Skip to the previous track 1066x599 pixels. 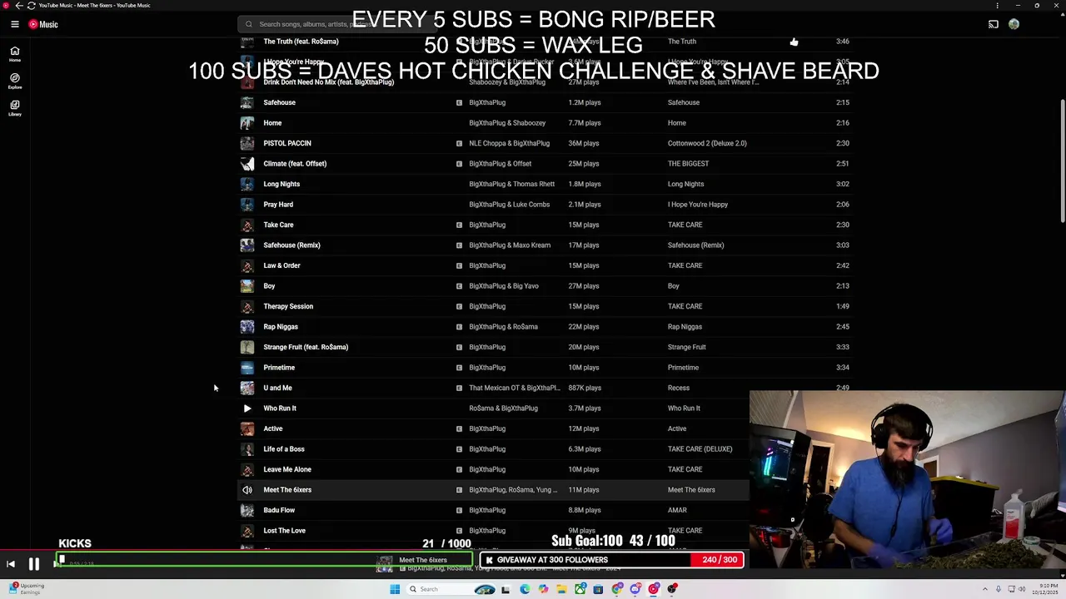[x=11, y=564]
